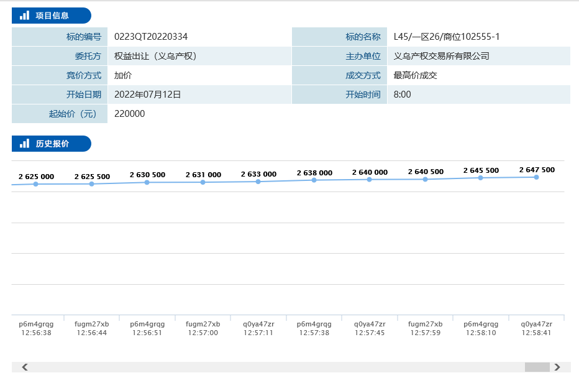This screenshot has width=579, height=383.
Task: Click the 项目信息 section header
Action: pyautogui.click(x=52, y=16)
